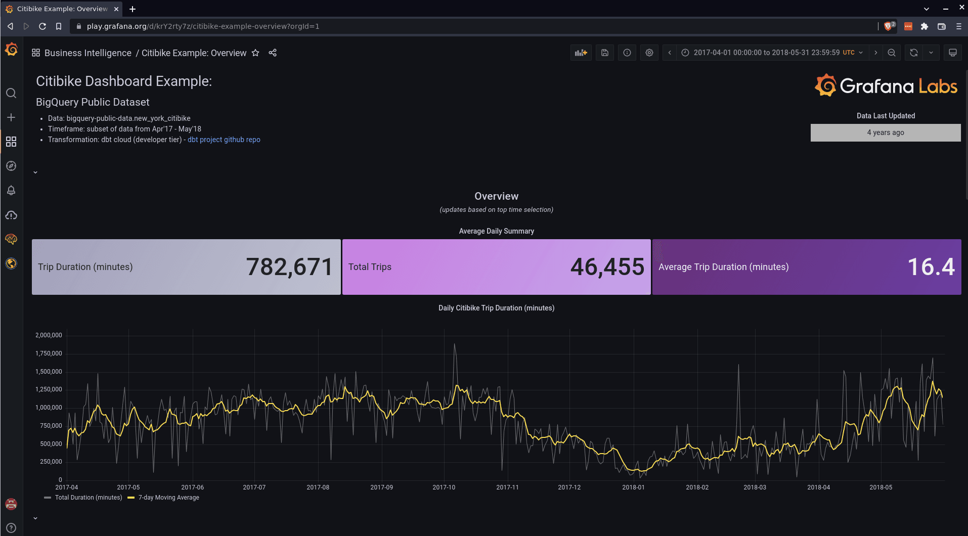Viewport: 968px width, 536px height.
Task: Share dashboard using the share icon
Action: [273, 53]
